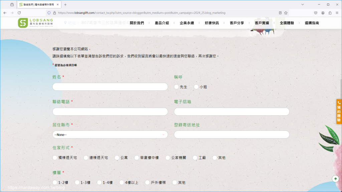Image resolution: width=342 pixels, height=192 pixels.
Task: Open the extensions puzzle icon
Action: click(x=330, y=13)
